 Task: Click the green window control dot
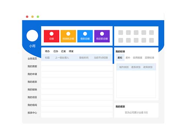[38, 17]
